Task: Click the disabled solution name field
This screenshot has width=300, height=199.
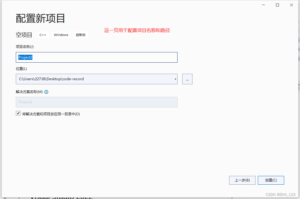Action: (x=96, y=102)
